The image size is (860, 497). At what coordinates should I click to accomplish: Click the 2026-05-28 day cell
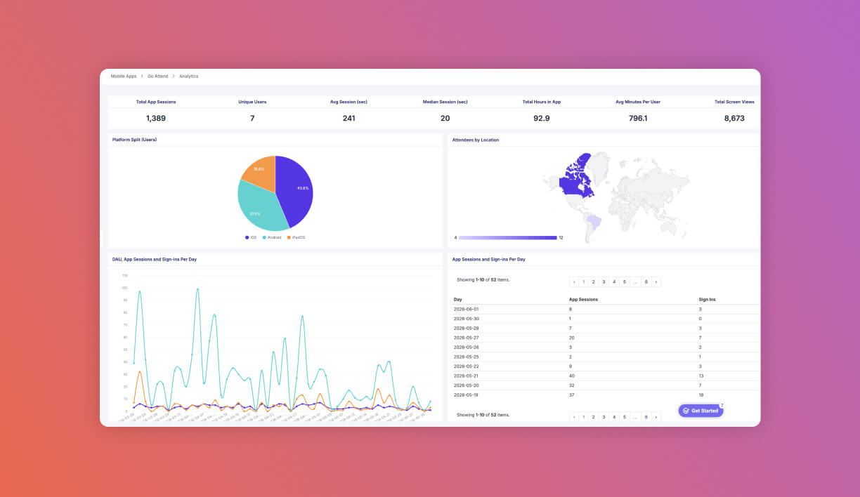click(x=467, y=328)
